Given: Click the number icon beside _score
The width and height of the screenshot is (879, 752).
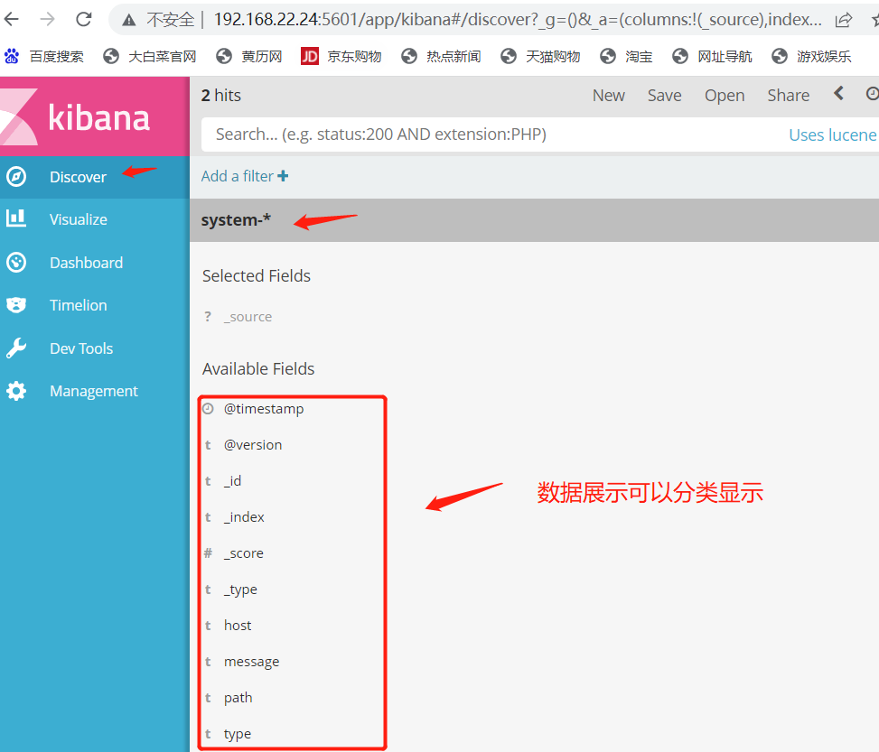Looking at the screenshot, I should (x=208, y=553).
